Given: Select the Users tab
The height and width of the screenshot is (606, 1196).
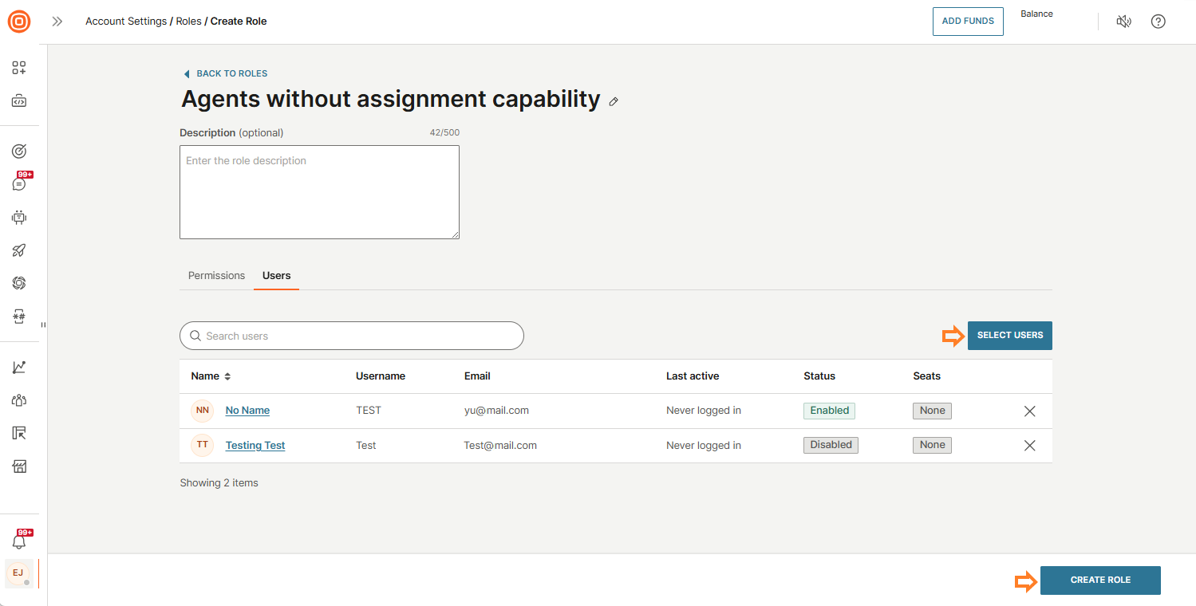Looking at the screenshot, I should pyautogui.click(x=276, y=276).
